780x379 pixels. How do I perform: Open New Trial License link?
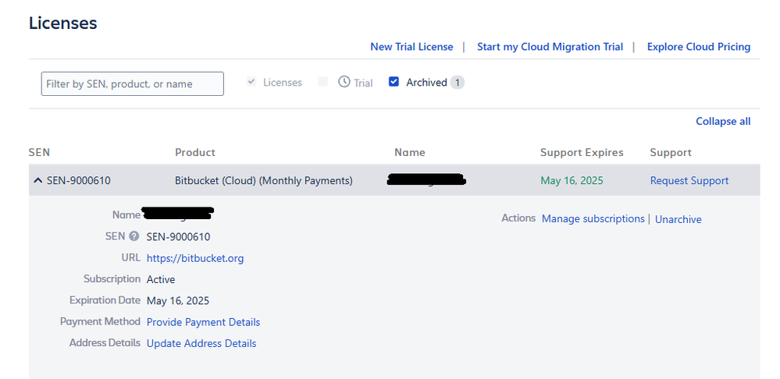click(412, 47)
